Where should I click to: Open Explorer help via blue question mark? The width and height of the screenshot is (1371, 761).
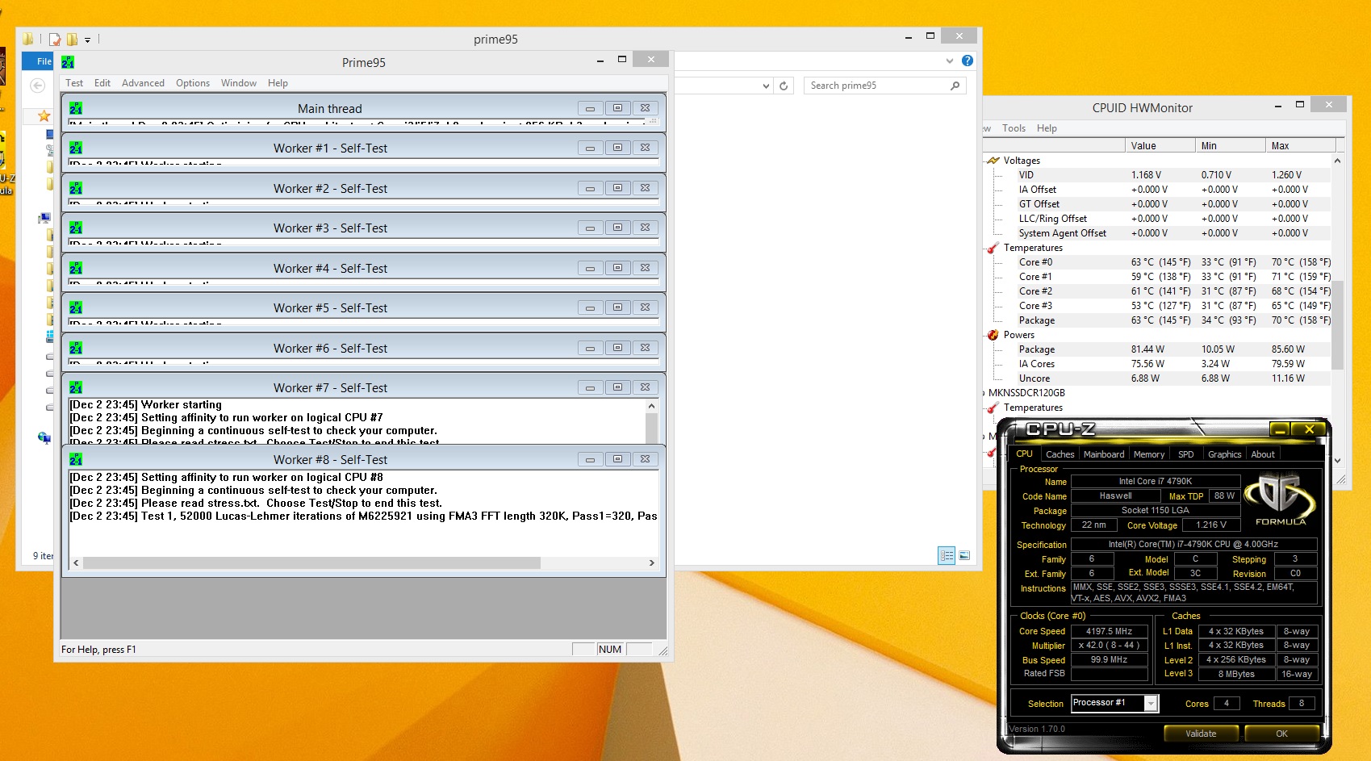pyautogui.click(x=968, y=61)
